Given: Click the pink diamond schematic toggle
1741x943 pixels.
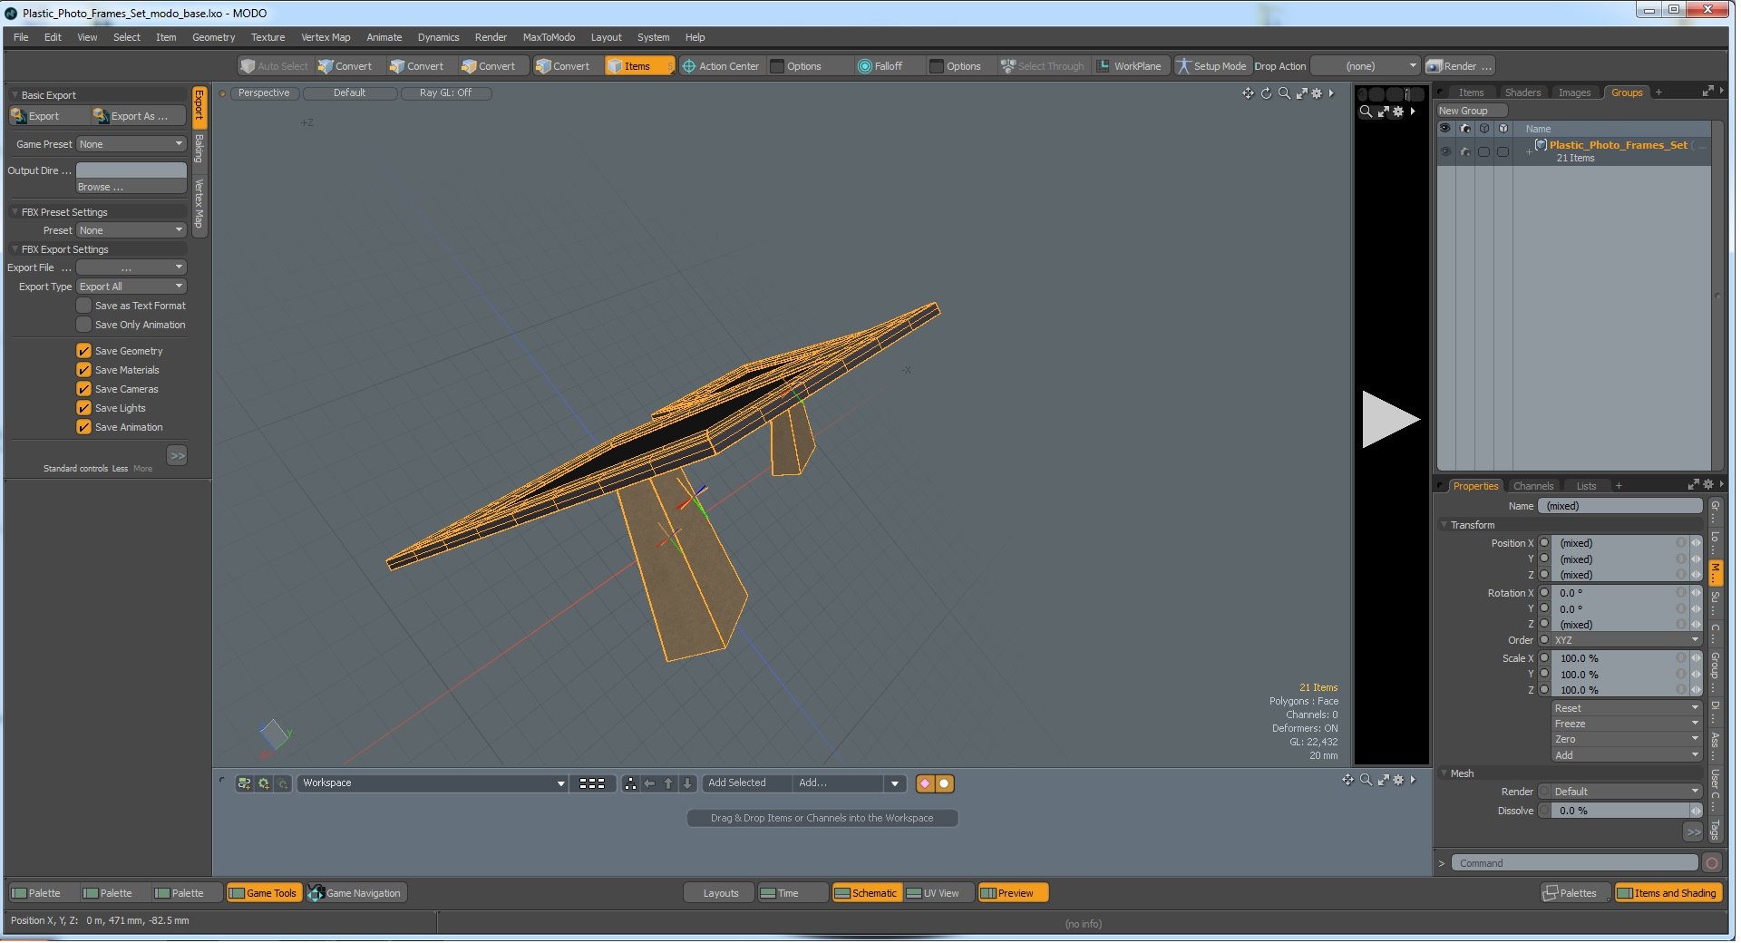Looking at the screenshot, I should [x=925, y=783].
